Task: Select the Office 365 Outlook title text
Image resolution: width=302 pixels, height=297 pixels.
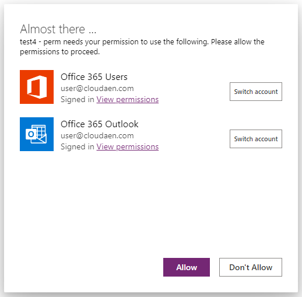Action: click(x=100, y=124)
